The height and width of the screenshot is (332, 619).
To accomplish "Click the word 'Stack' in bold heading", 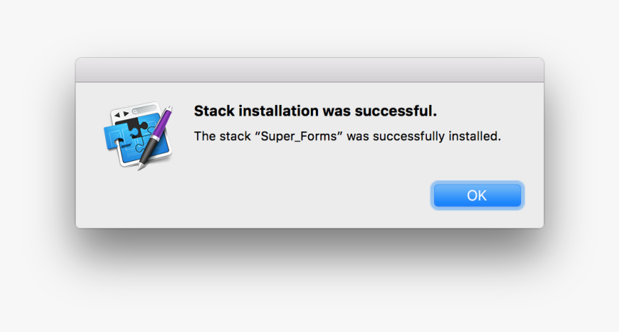I will (x=214, y=111).
